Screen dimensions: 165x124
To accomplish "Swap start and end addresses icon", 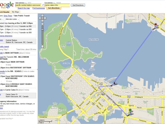I will 43,5.
